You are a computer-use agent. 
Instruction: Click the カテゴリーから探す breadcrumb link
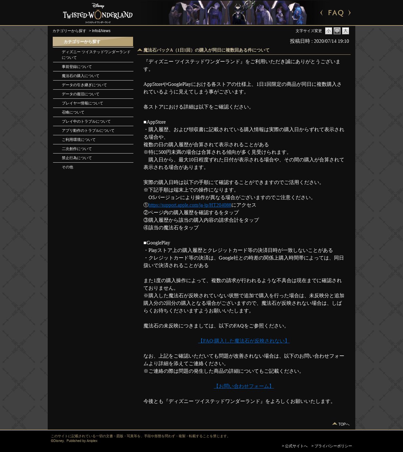pyautogui.click(x=69, y=31)
